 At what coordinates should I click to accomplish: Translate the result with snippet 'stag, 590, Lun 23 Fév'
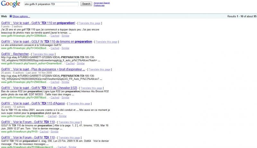click(69, 138)
